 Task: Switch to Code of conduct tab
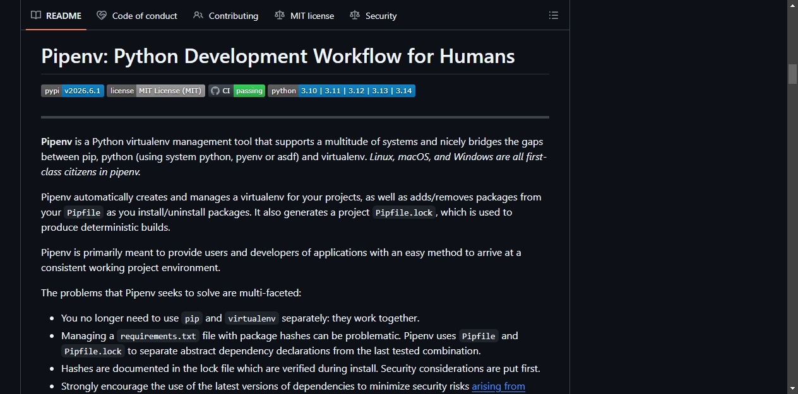coord(137,16)
